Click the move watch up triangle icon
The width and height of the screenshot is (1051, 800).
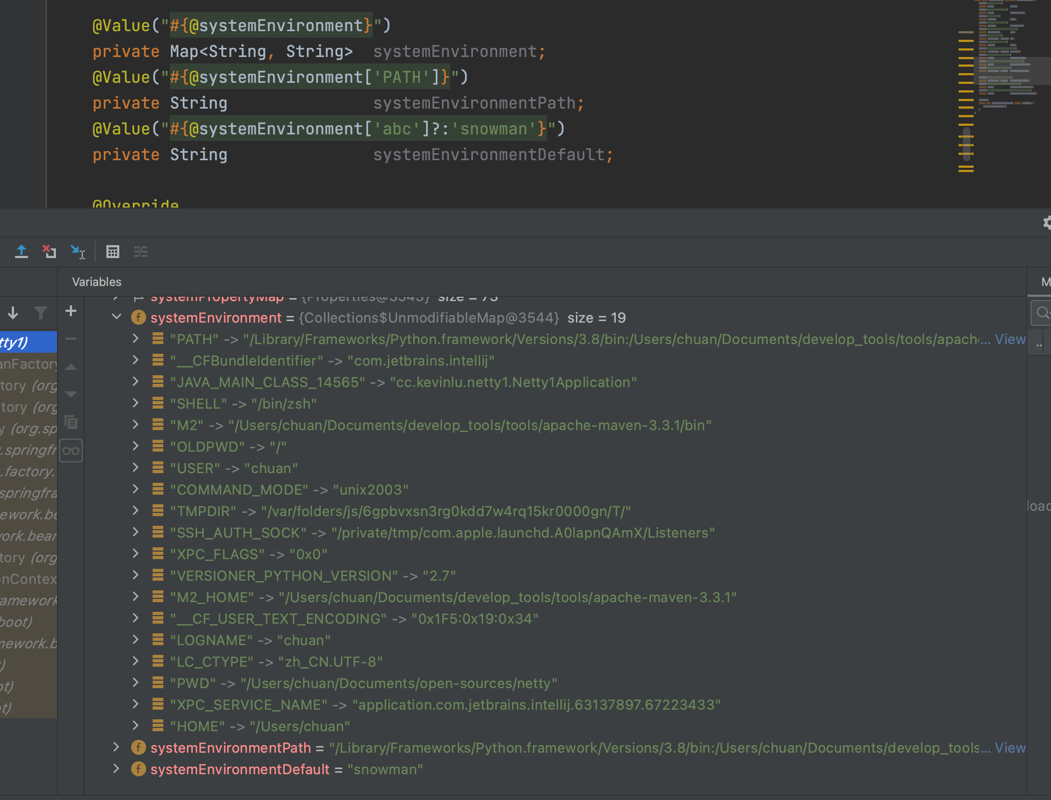coord(71,367)
